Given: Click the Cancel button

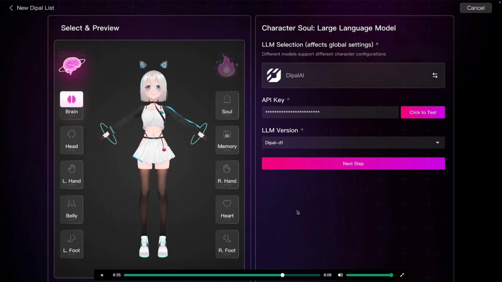Looking at the screenshot, I should pyautogui.click(x=475, y=8).
